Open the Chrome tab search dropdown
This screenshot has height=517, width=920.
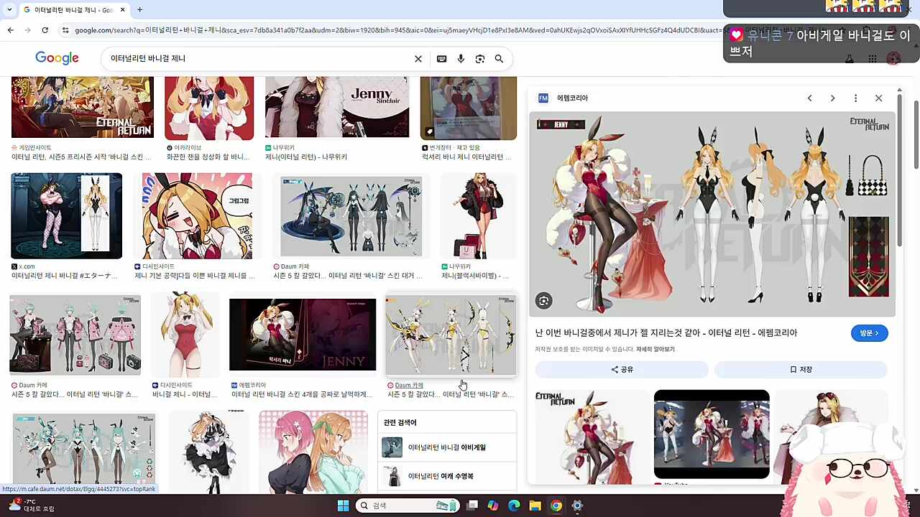pyautogui.click(x=9, y=9)
